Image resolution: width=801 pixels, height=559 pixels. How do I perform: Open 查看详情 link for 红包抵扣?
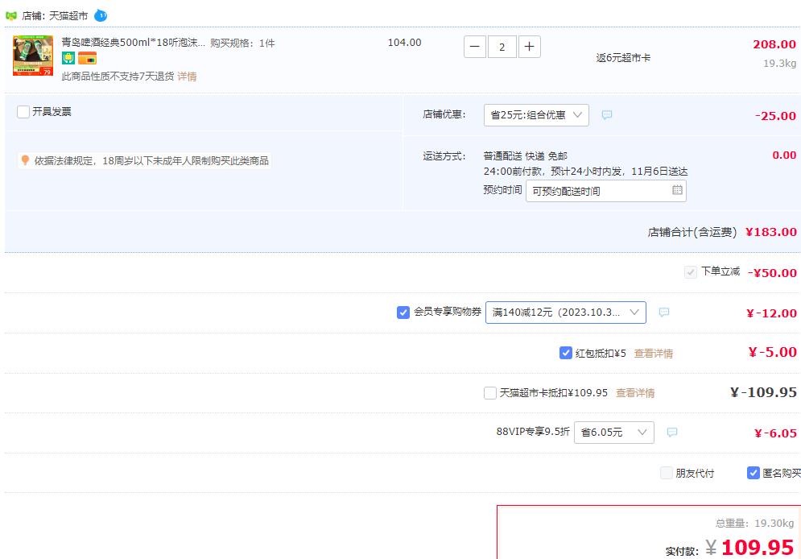(654, 354)
